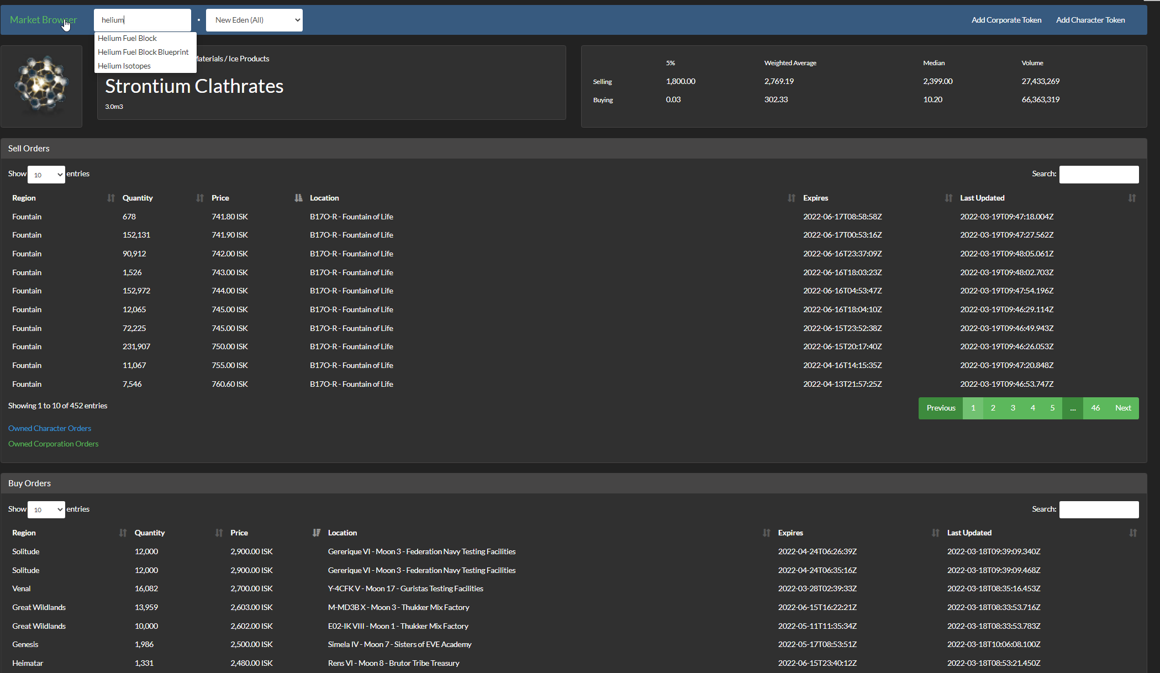Open Owned Corporation Orders link
1160x673 pixels.
click(x=53, y=444)
